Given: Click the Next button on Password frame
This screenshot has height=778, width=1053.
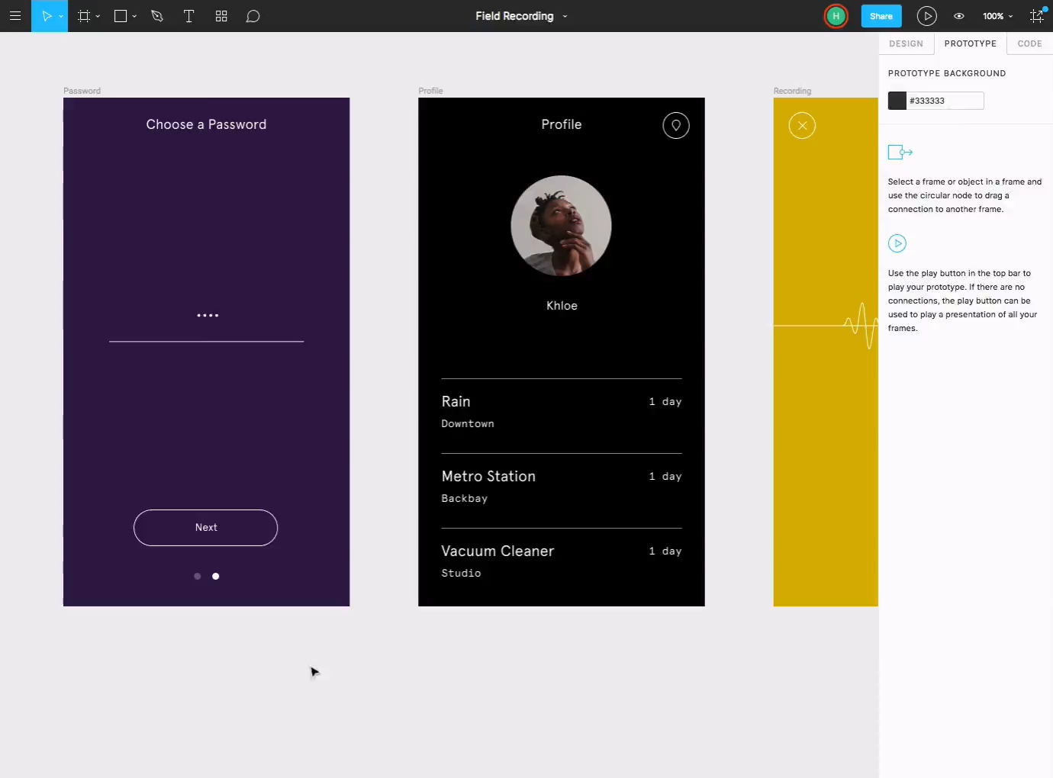Looking at the screenshot, I should click(x=206, y=528).
